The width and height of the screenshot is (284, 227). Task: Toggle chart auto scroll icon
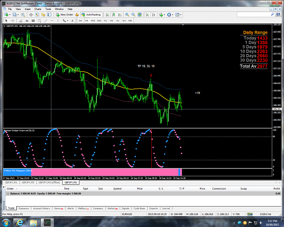(x=147, y=15)
